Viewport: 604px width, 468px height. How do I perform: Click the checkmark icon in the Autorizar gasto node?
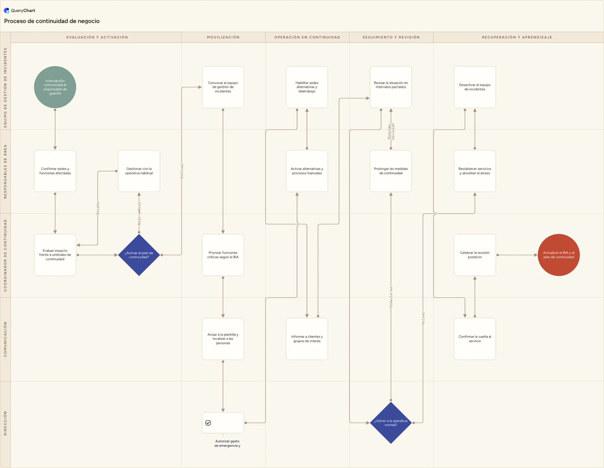pos(208,423)
